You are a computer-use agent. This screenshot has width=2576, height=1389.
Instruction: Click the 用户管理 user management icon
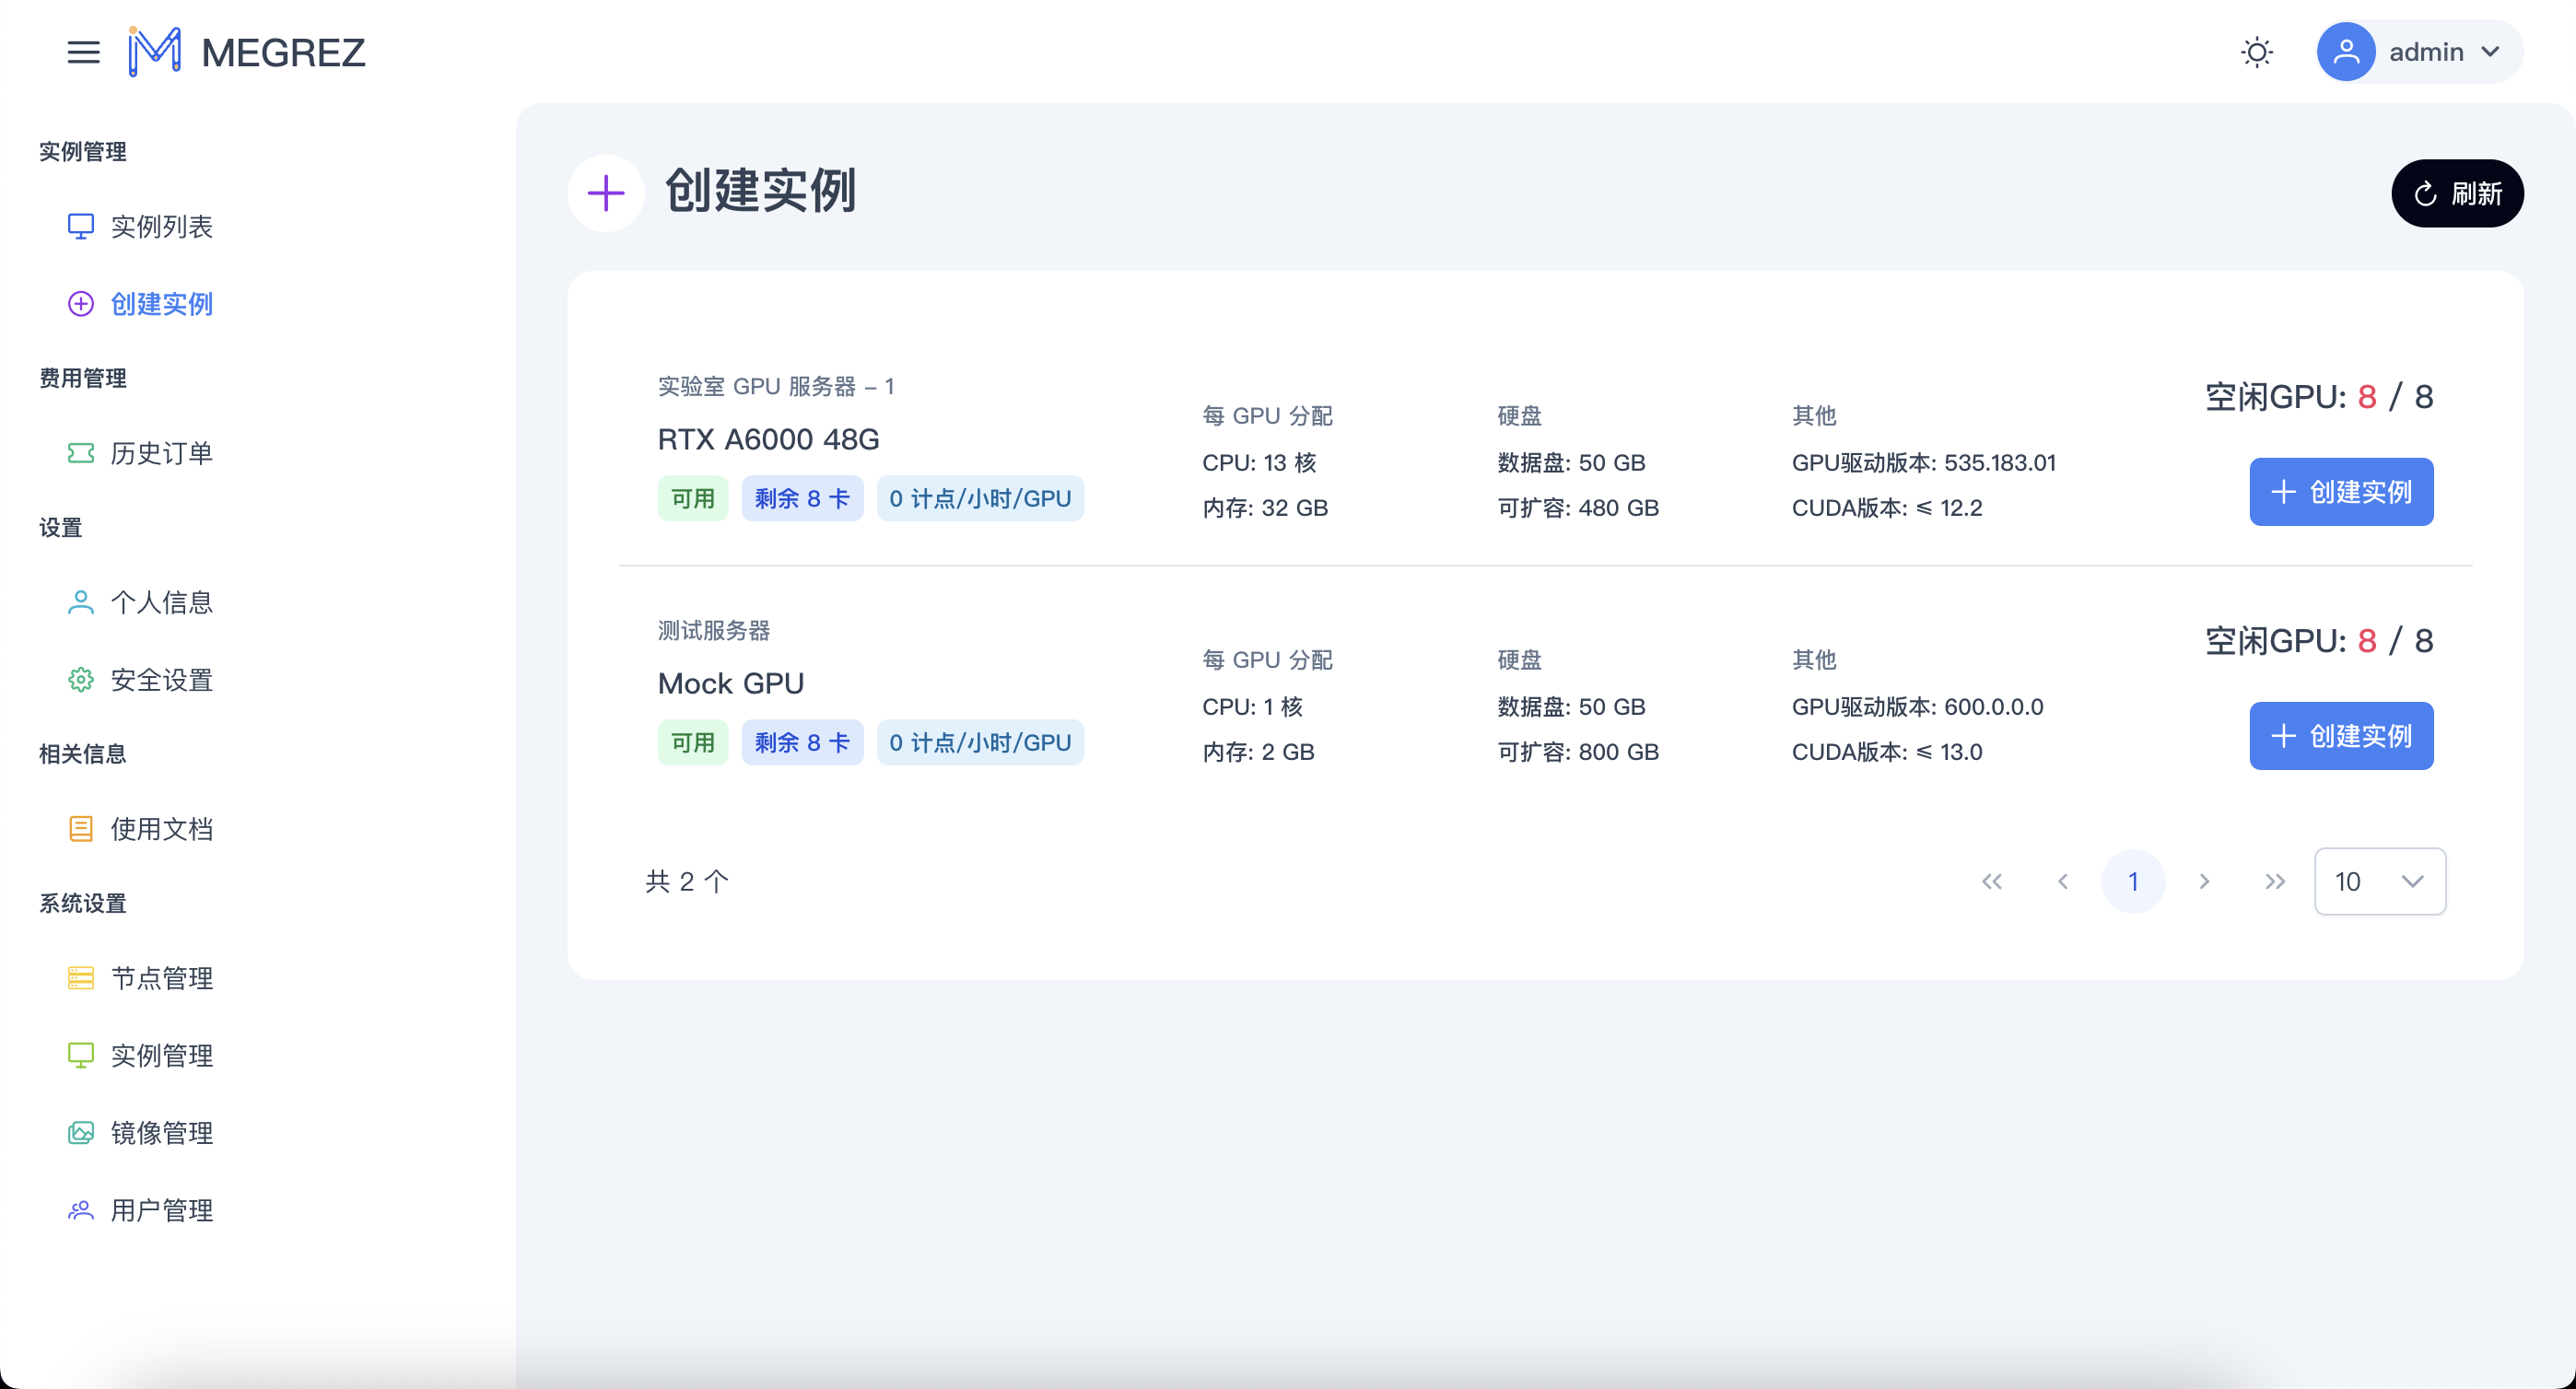(x=80, y=1210)
